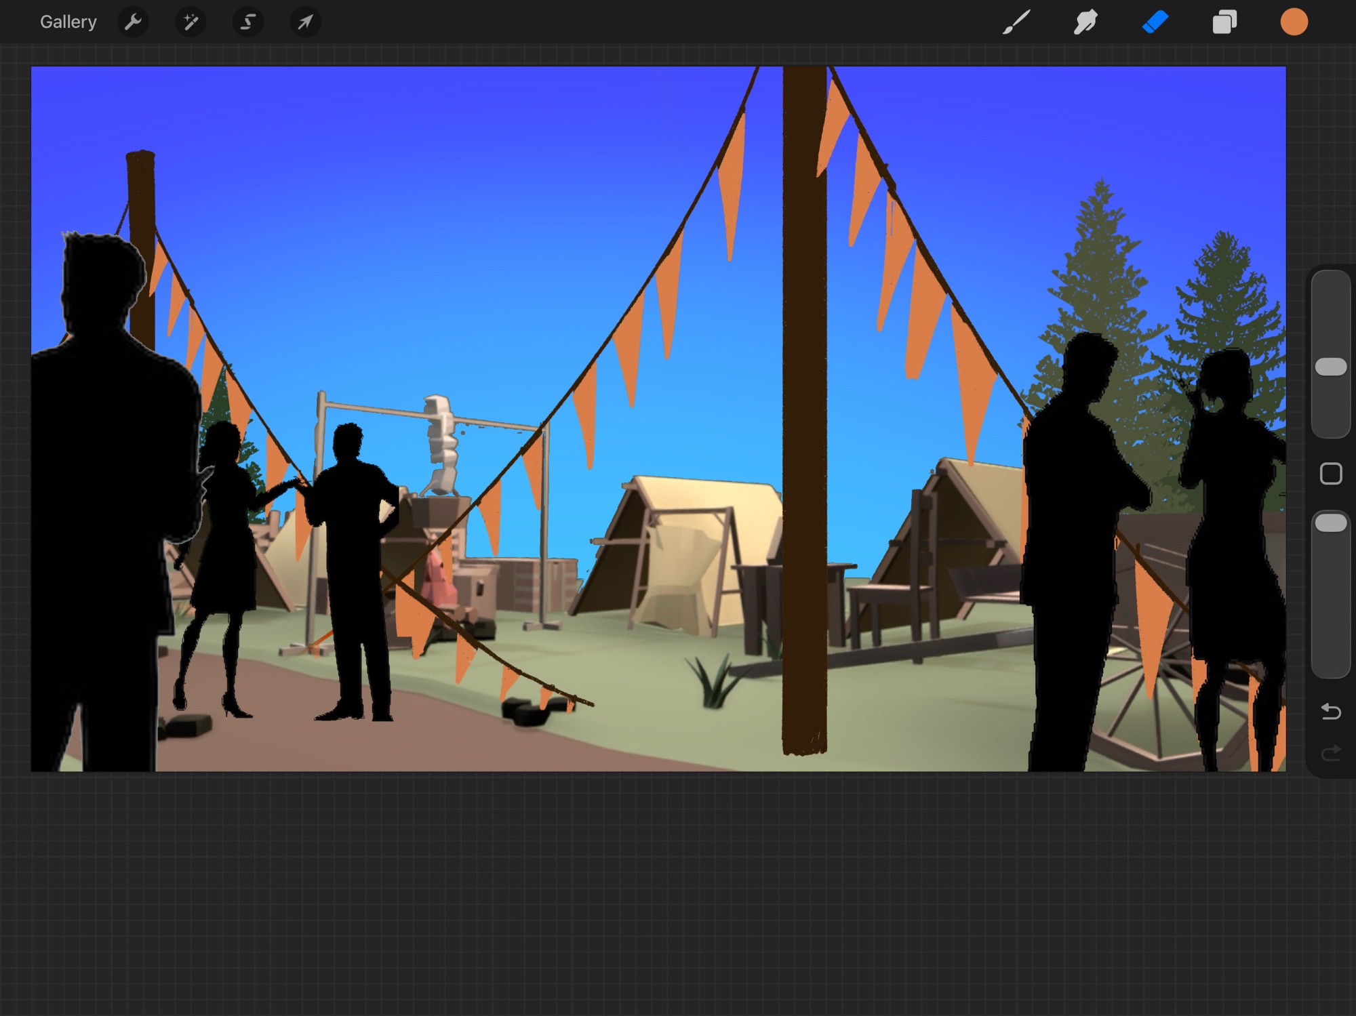Undo the last action
This screenshot has height=1016, width=1356.
click(1331, 711)
